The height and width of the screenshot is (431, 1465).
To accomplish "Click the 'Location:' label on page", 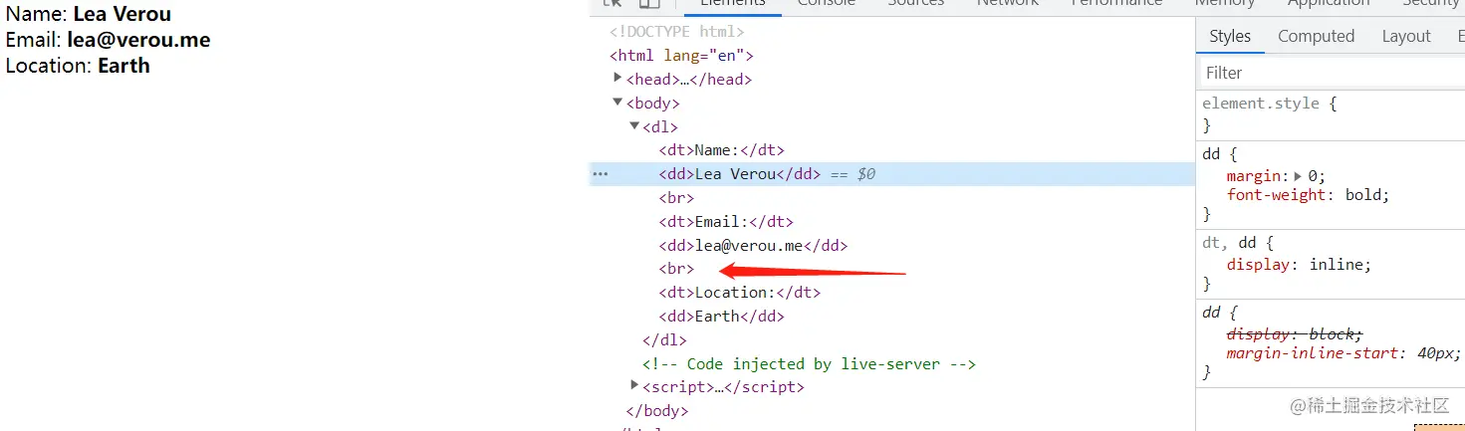I will [x=49, y=66].
